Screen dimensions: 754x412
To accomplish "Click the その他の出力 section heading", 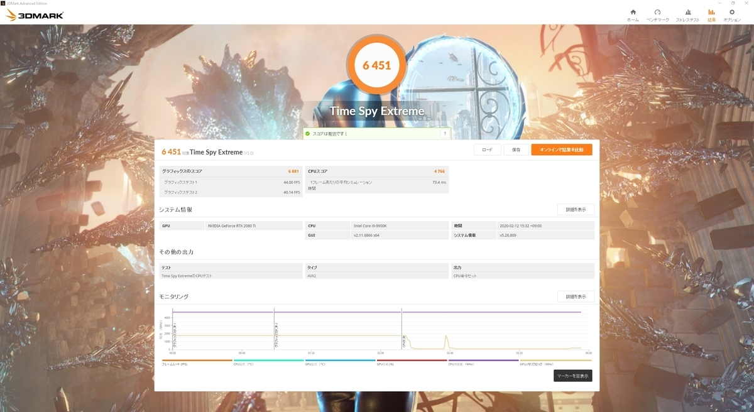I will [x=177, y=252].
